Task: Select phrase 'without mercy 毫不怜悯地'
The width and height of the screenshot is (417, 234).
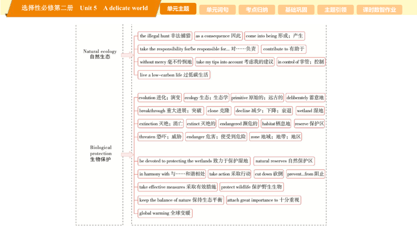Action: (x=165, y=62)
